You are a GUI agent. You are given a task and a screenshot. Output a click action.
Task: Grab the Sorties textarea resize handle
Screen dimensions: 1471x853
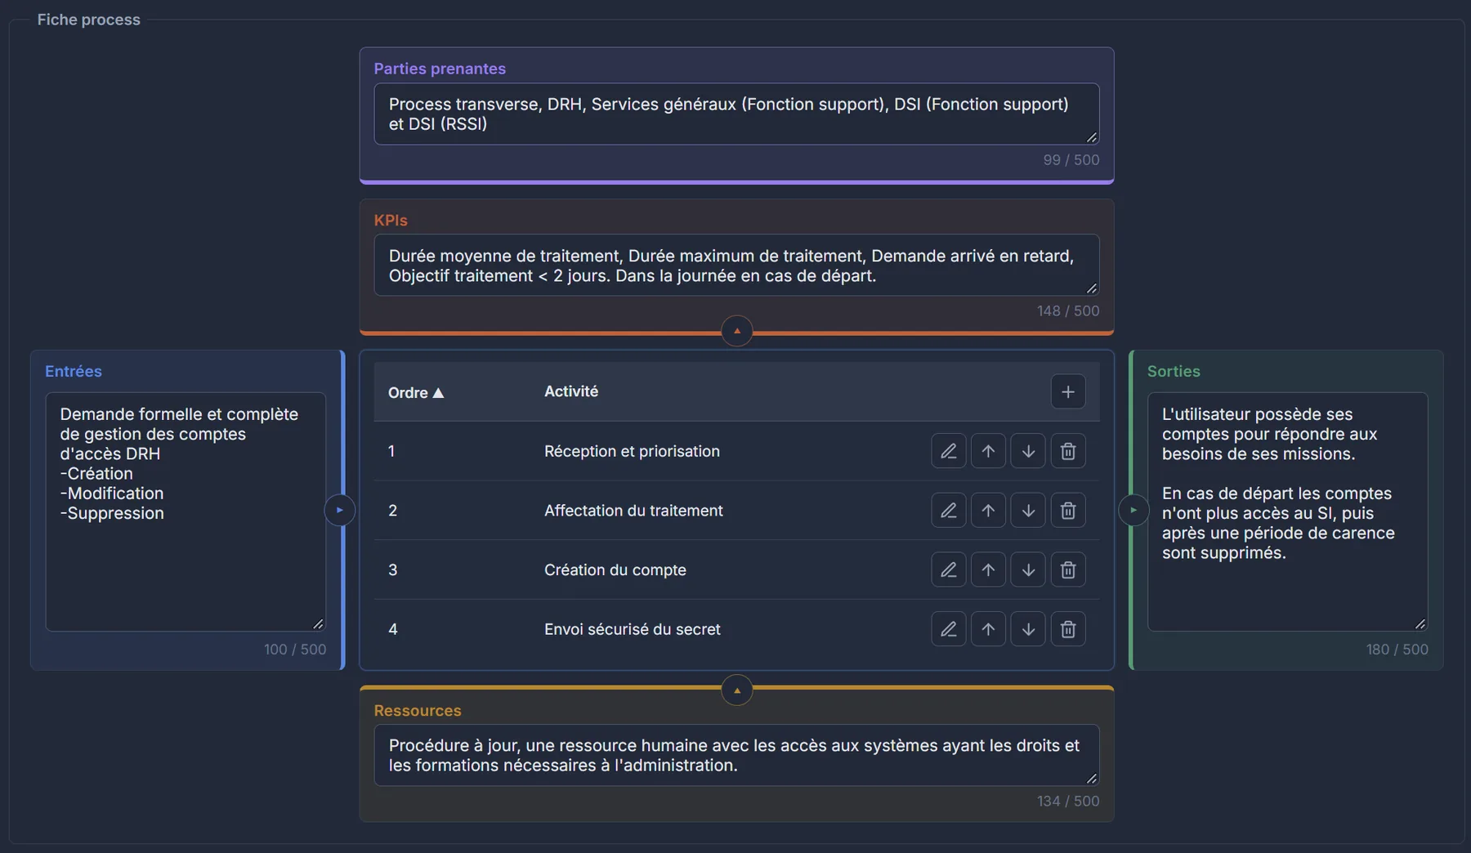[x=1420, y=624]
